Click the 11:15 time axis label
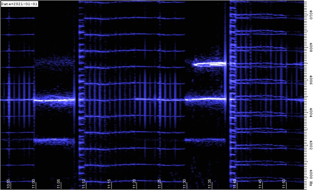Screen dimensions: 314x190 (x=109, y=183)
